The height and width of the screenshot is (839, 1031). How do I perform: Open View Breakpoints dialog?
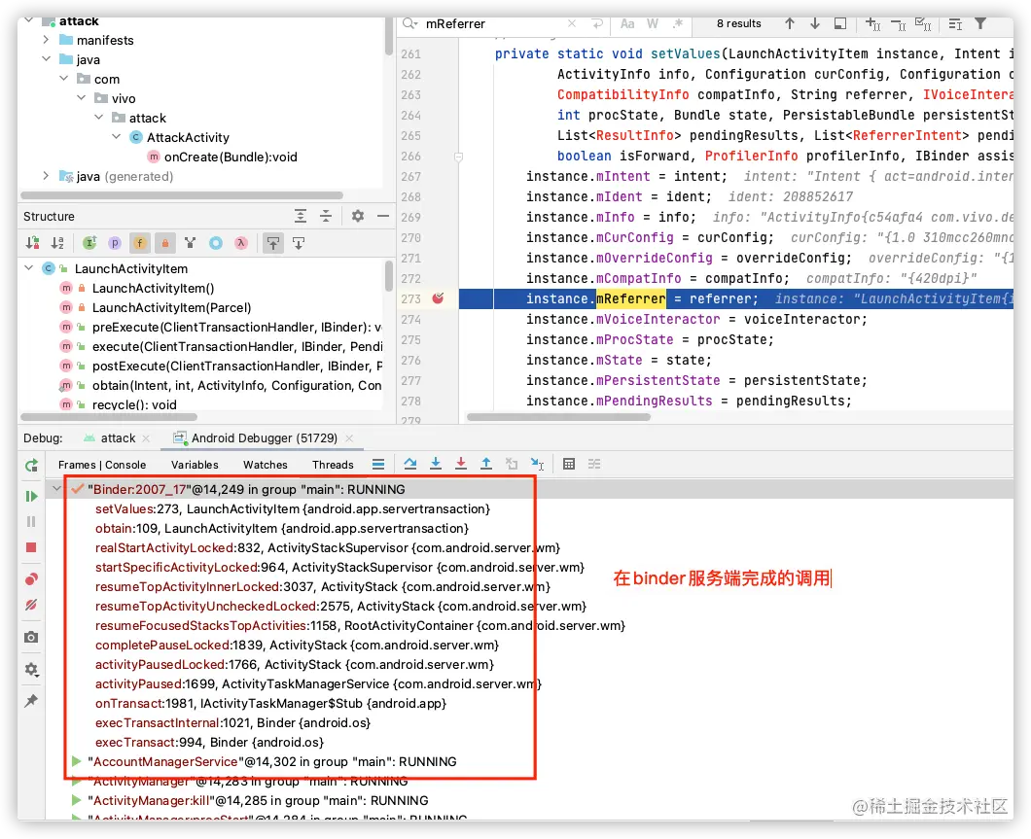click(31, 578)
